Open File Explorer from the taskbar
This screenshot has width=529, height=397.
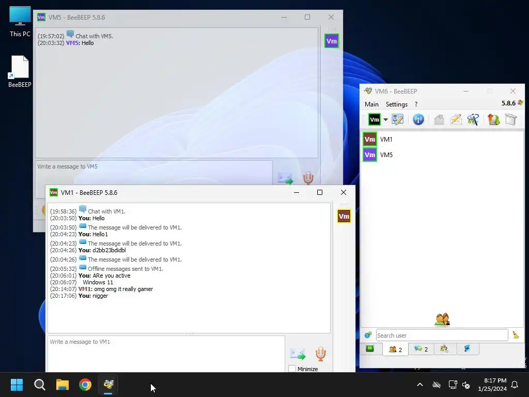click(63, 385)
